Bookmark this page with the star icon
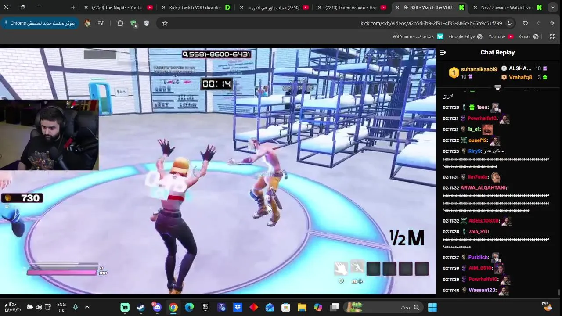This screenshot has width=562, height=316. click(165, 23)
